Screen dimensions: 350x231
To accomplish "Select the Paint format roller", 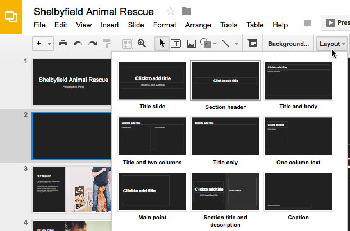I will (107, 43).
